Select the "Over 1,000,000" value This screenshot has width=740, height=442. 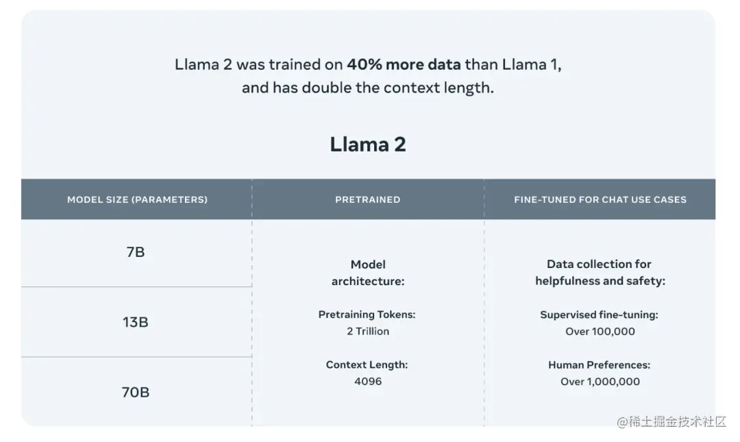tap(600, 381)
